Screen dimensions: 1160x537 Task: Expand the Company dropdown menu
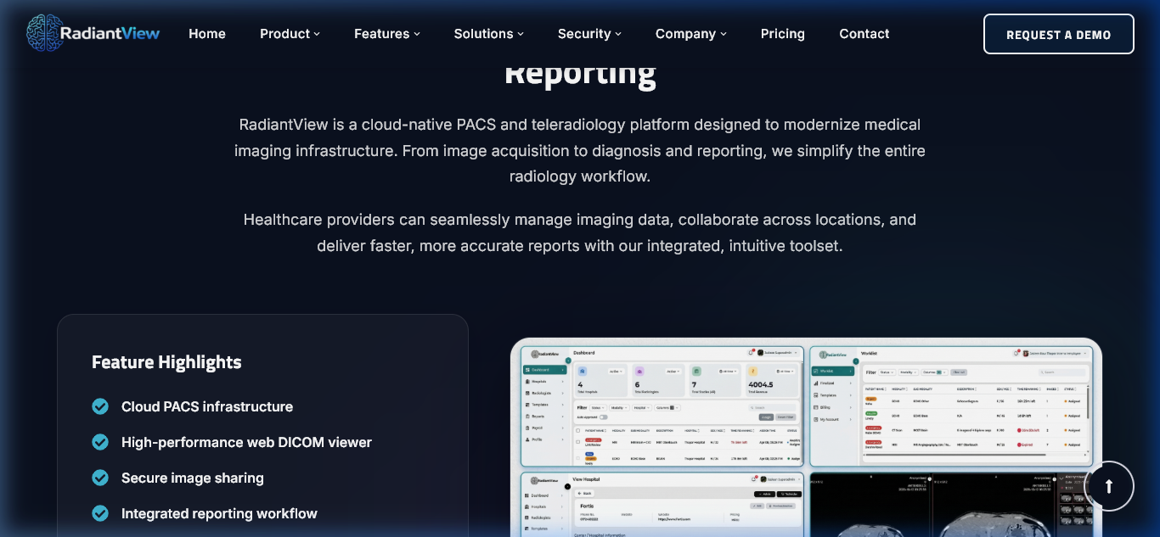point(691,34)
